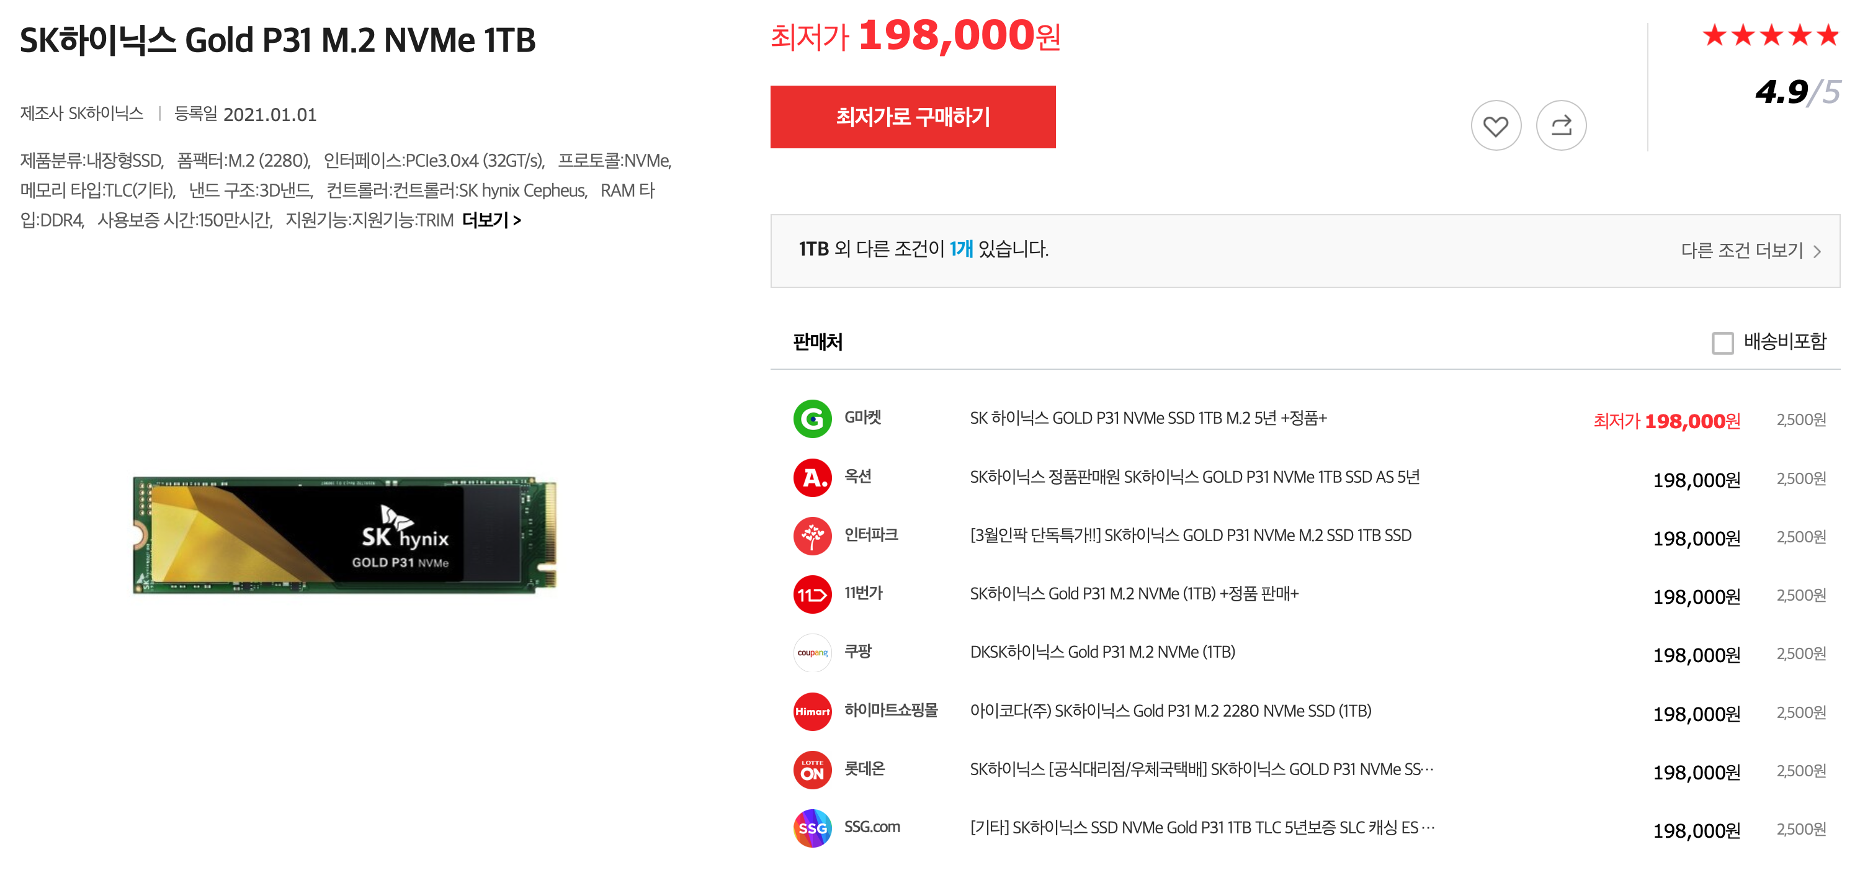
Task: Open the Lotte ON seller logo
Action: pyautogui.click(x=812, y=769)
